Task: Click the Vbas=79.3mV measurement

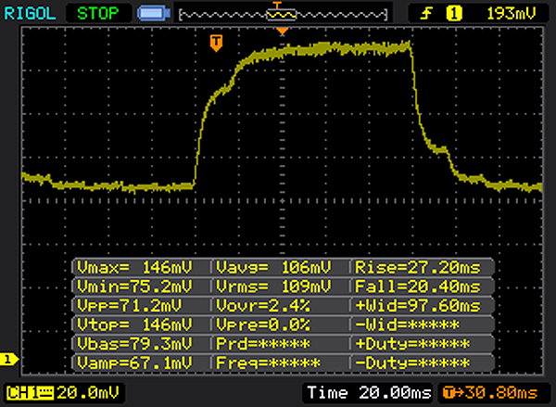Action: click(x=134, y=343)
